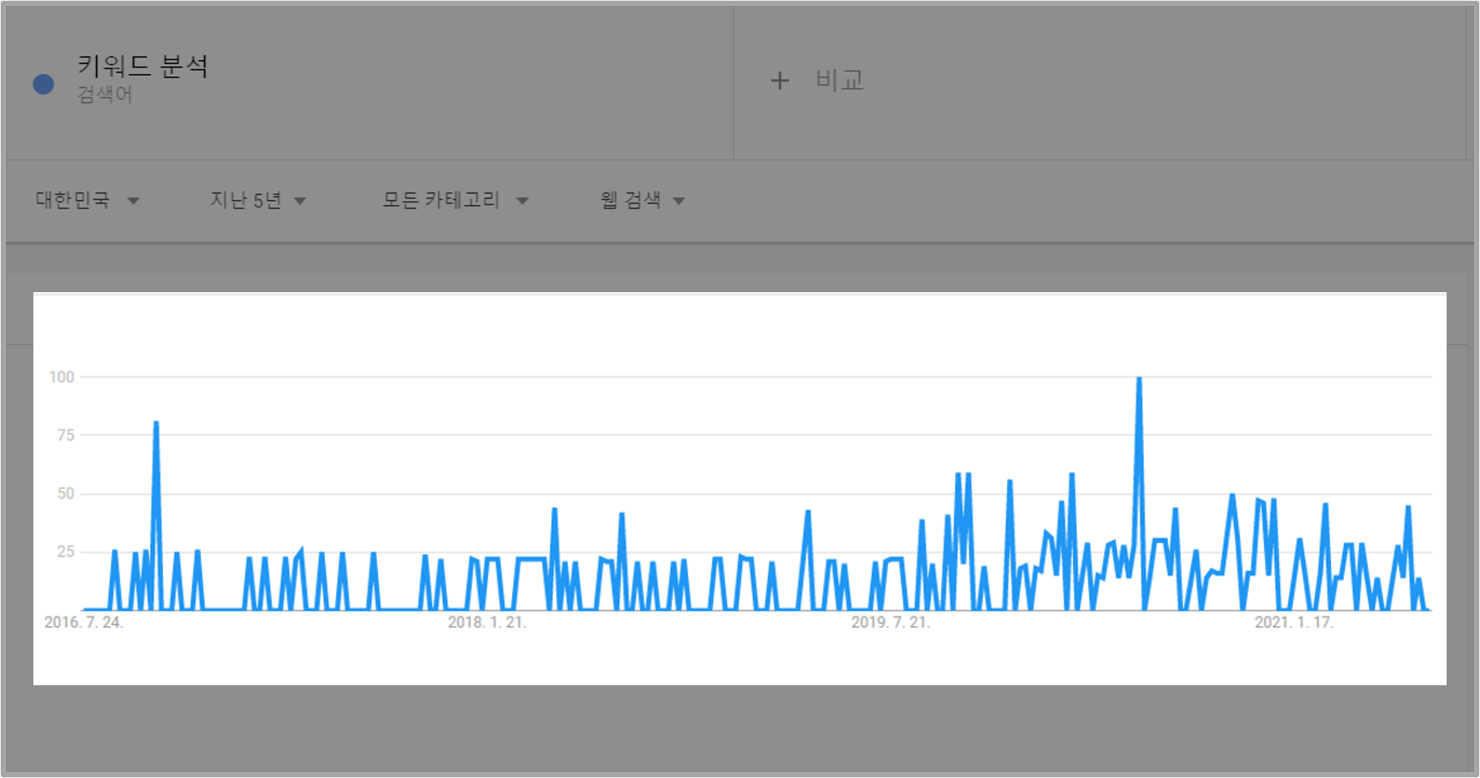Open the 모든 카테고리 category filter

(x=443, y=199)
